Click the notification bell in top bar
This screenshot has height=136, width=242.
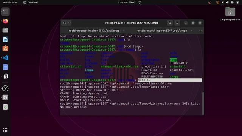click(x=140, y=2)
